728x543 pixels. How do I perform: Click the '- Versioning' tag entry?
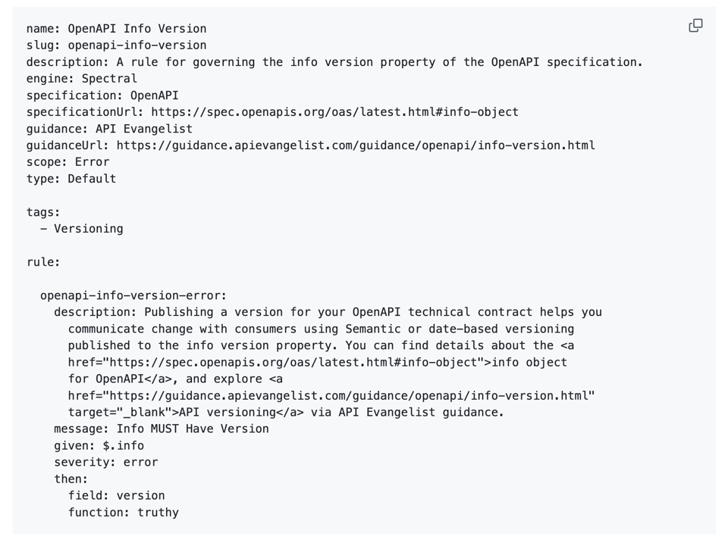tap(82, 229)
